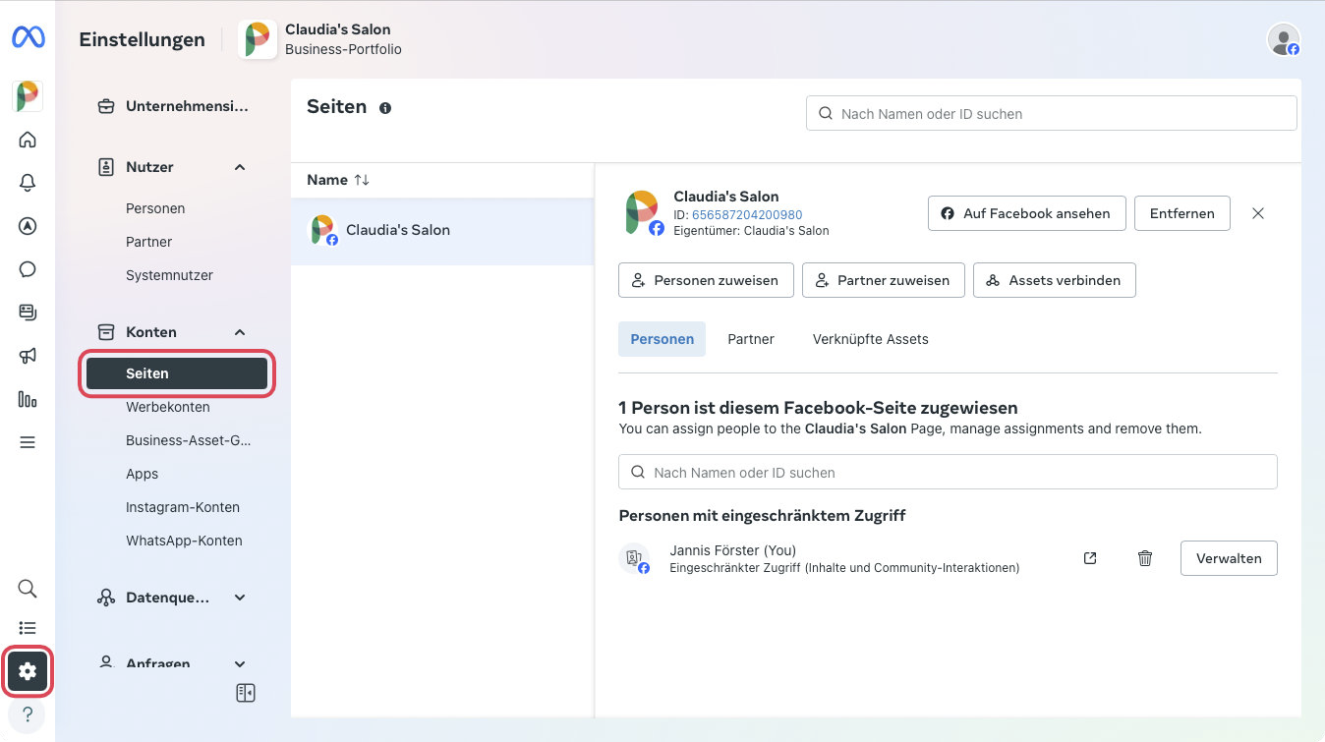Collapse the sidebar panel icon
The image size is (1325, 742).
click(x=246, y=694)
